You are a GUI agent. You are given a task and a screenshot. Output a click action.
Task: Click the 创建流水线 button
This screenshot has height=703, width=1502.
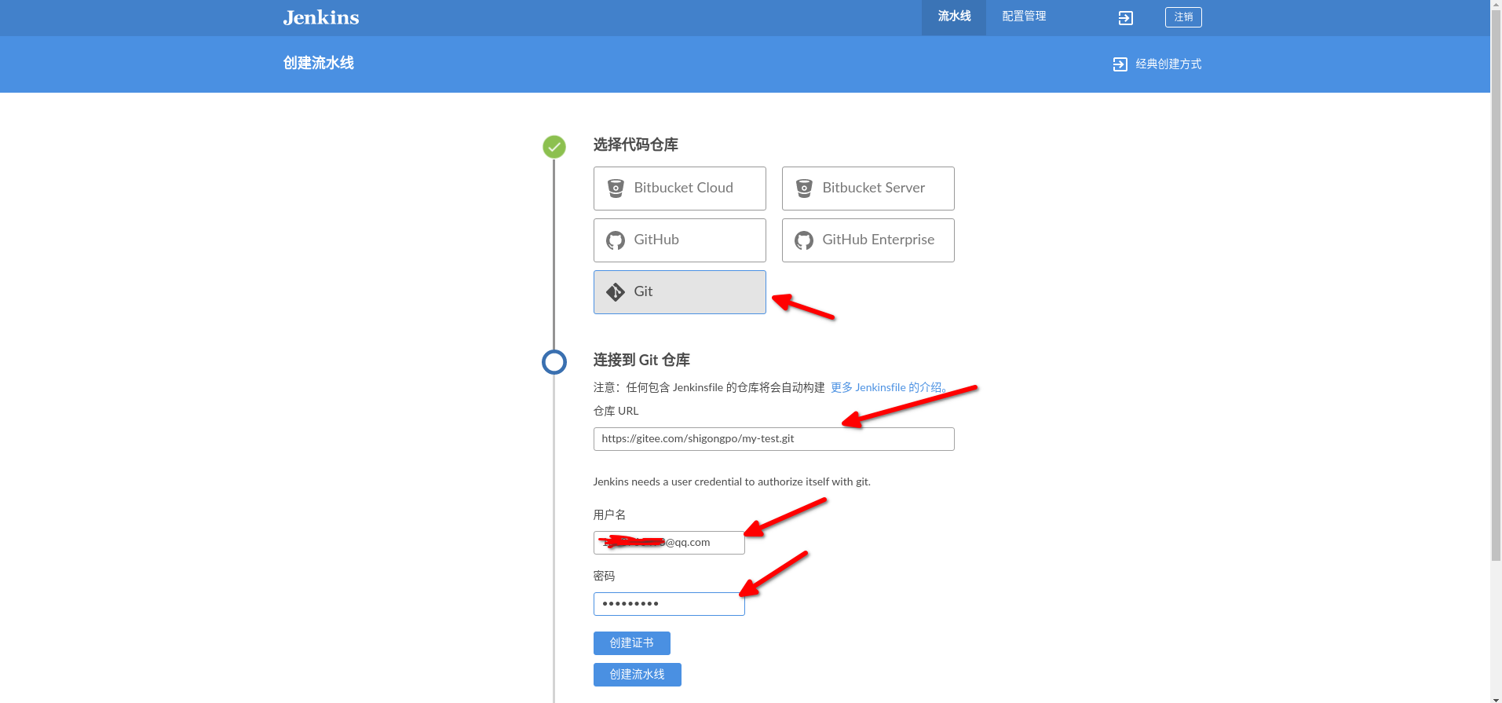point(637,675)
